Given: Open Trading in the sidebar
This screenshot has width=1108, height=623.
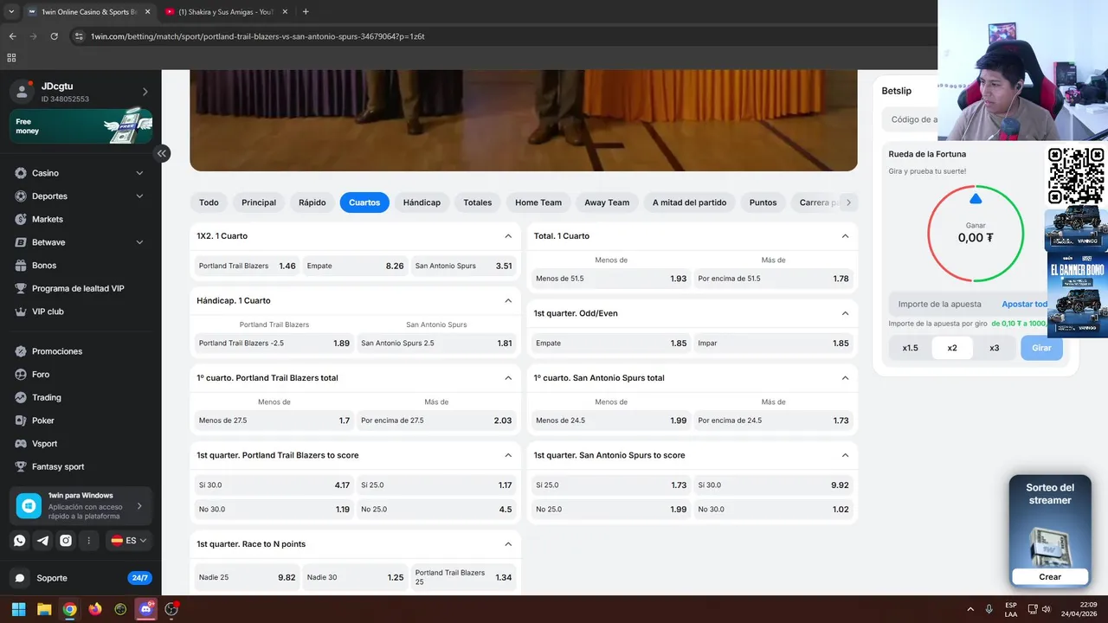Looking at the screenshot, I should 46,397.
